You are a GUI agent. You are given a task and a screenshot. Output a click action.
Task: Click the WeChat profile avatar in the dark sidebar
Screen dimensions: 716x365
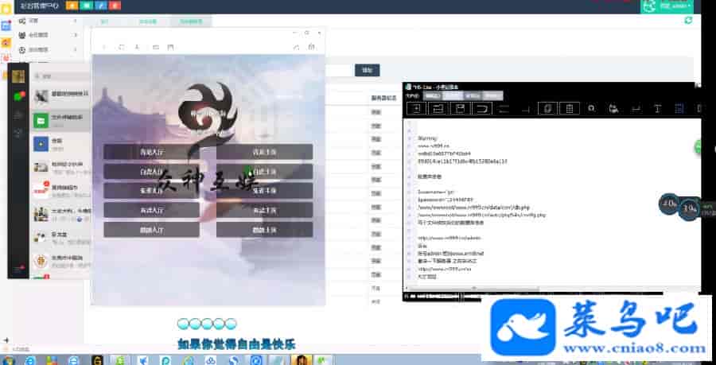click(18, 76)
